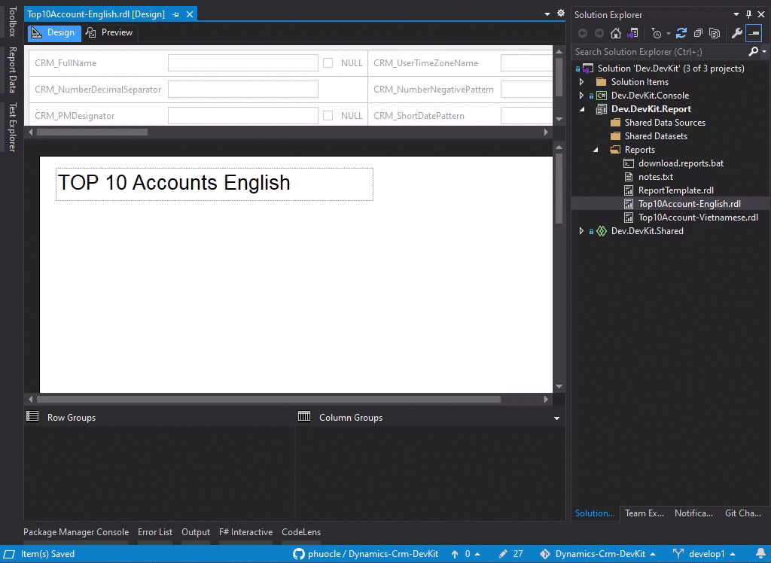The image size is (771, 563).
Task: Toggle Preview Selected Items in Solution Explorer
Action: click(715, 34)
